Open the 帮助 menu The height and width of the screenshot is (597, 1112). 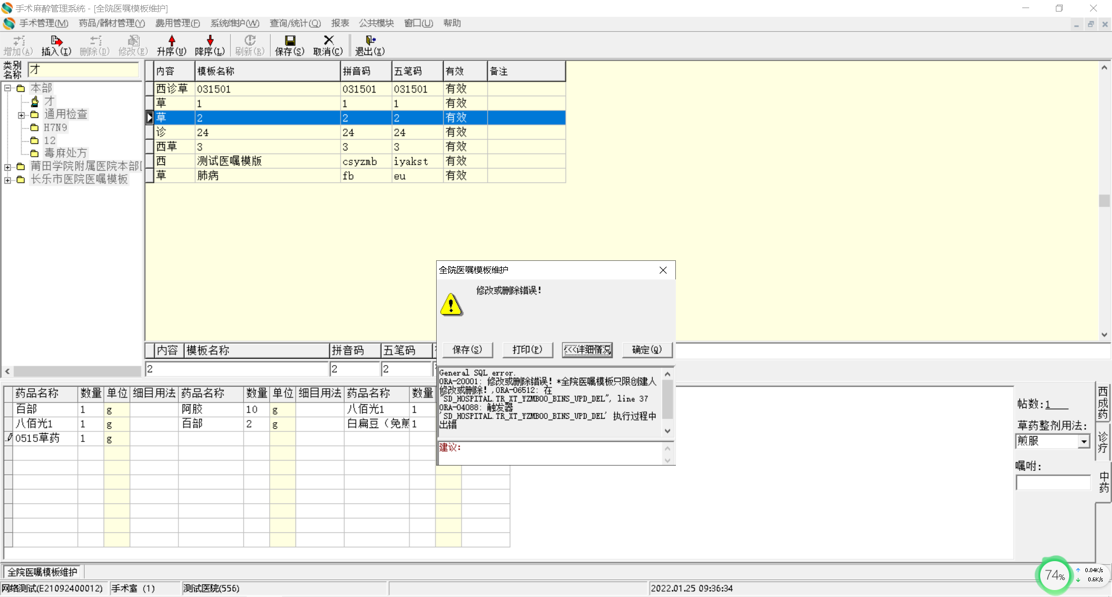pyautogui.click(x=452, y=23)
